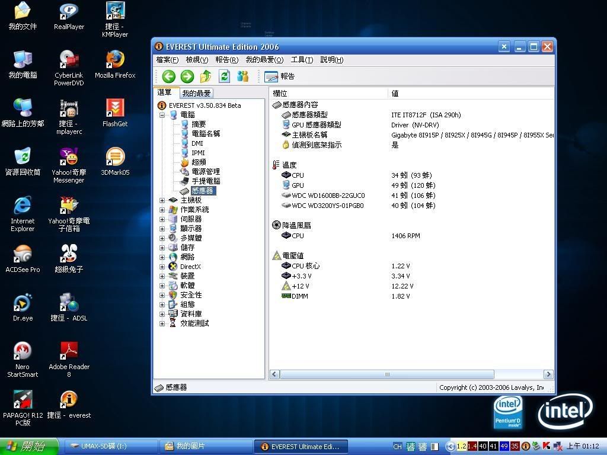This screenshot has width=607, height=455.
Task: Select 超頻 in the tree
Action: (199, 162)
